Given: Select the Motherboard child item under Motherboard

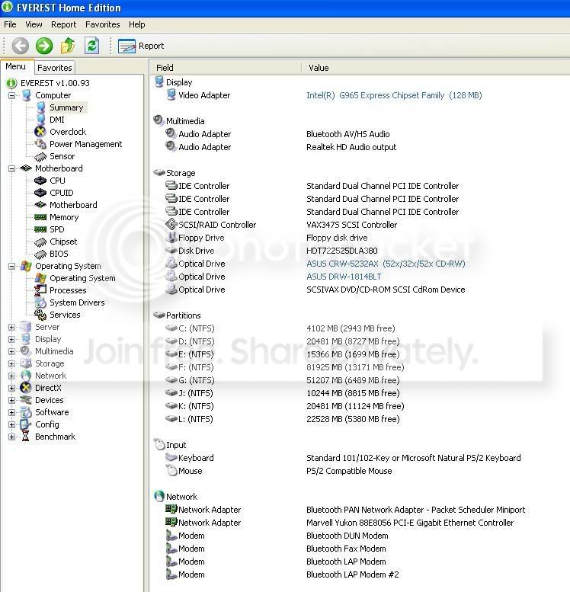Looking at the screenshot, I should tap(73, 205).
